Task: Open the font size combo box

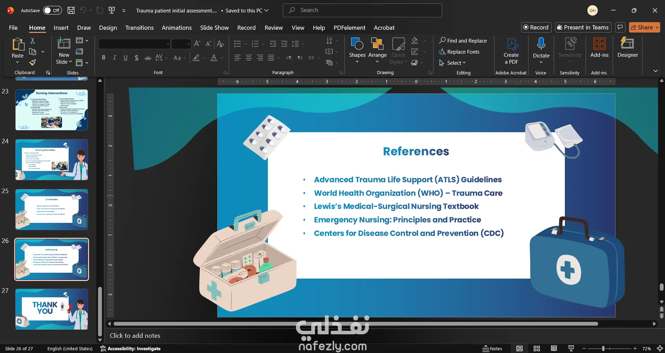Action: pyautogui.click(x=181, y=44)
